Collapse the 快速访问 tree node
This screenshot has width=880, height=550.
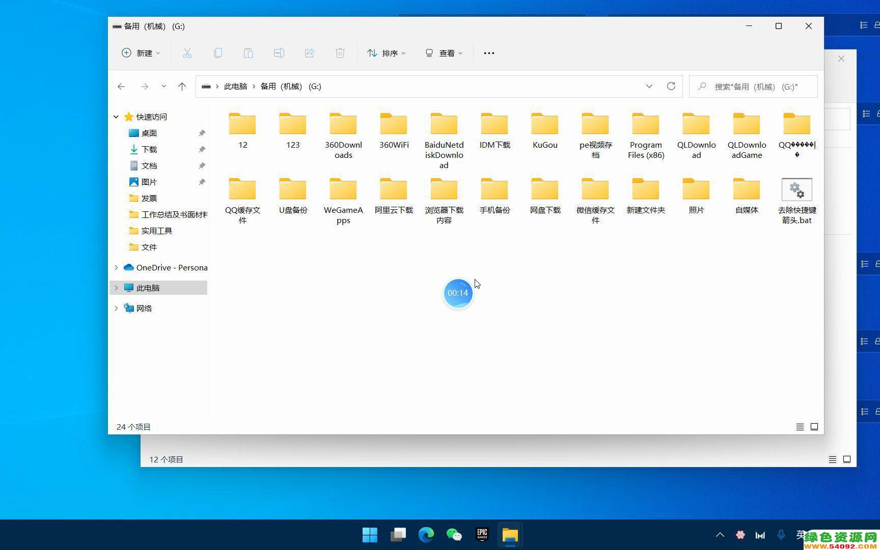pyautogui.click(x=116, y=117)
